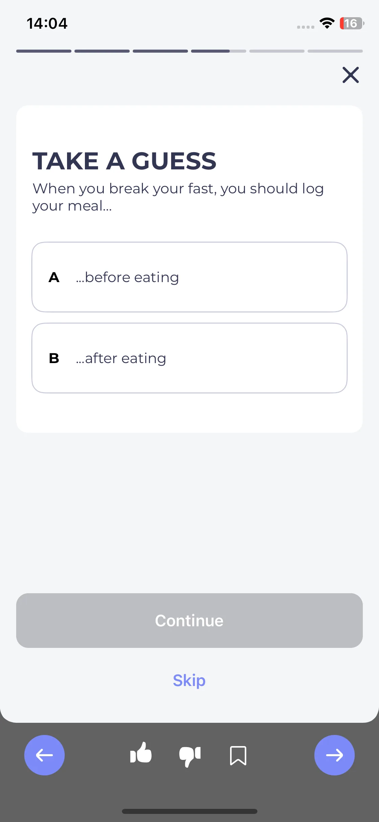The width and height of the screenshot is (379, 822).
Task: Go to previous card with back arrow
Action: tap(44, 755)
